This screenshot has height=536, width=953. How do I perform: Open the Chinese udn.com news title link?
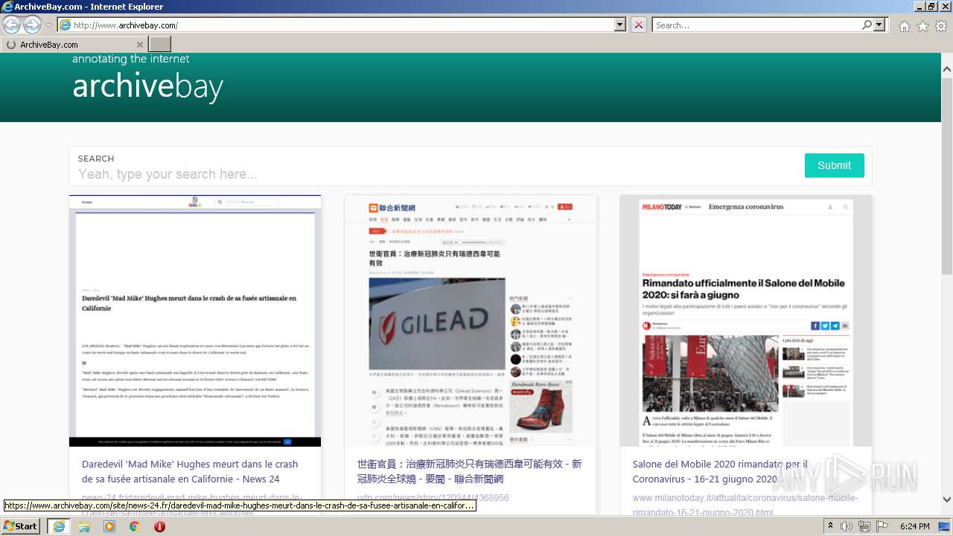[x=469, y=471]
